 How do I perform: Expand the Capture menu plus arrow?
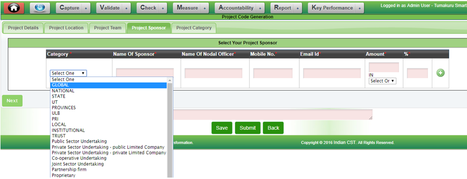(x=86, y=8)
